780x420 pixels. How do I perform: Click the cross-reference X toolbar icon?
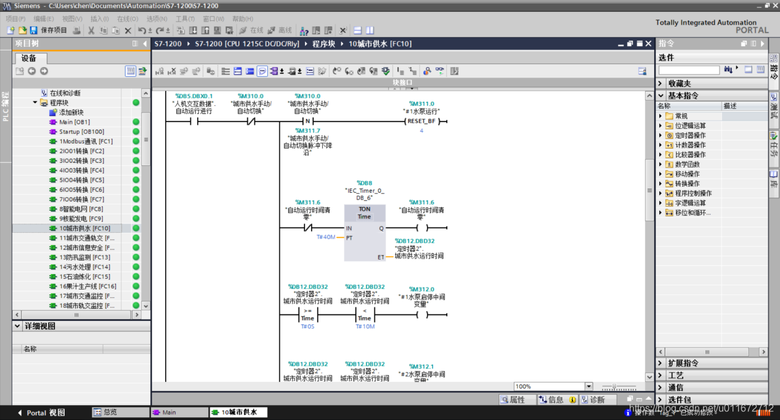343,30
